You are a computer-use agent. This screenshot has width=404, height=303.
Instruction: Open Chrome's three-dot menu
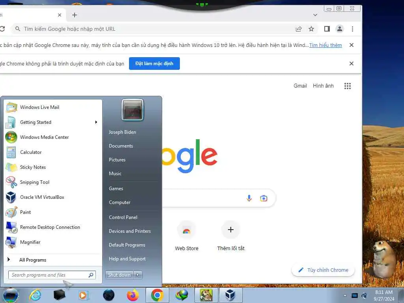(352, 29)
